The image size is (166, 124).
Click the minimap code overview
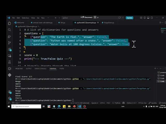click(163, 30)
